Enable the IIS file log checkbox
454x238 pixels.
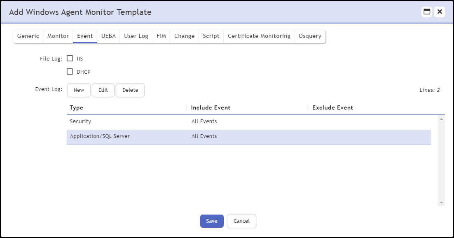[70, 58]
